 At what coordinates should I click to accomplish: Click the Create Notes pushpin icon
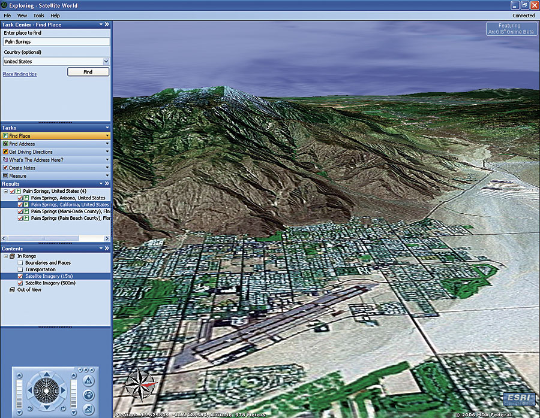pos(5,168)
